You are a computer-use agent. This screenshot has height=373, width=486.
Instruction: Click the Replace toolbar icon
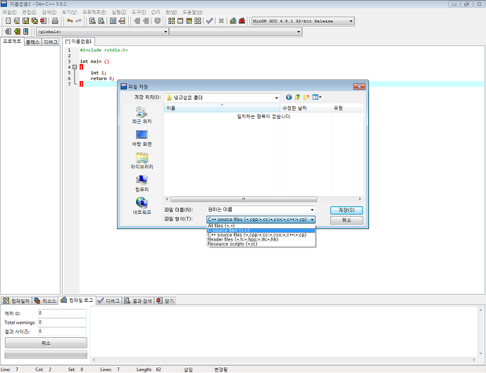(x=101, y=20)
